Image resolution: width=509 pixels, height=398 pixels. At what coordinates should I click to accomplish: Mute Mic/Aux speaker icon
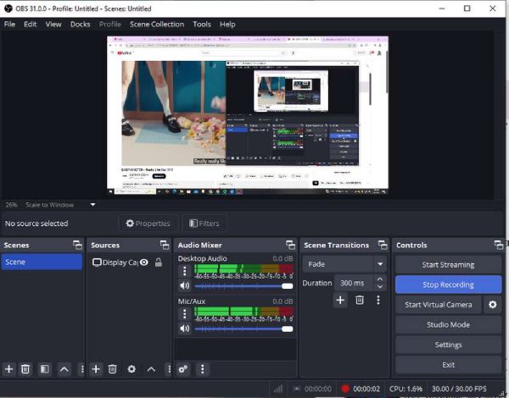(x=185, y=329)
